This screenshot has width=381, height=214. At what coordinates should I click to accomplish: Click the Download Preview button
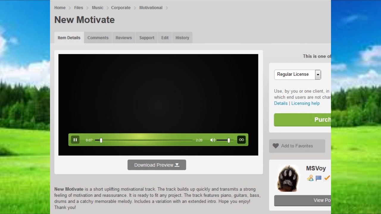click(x=157, y=165)
